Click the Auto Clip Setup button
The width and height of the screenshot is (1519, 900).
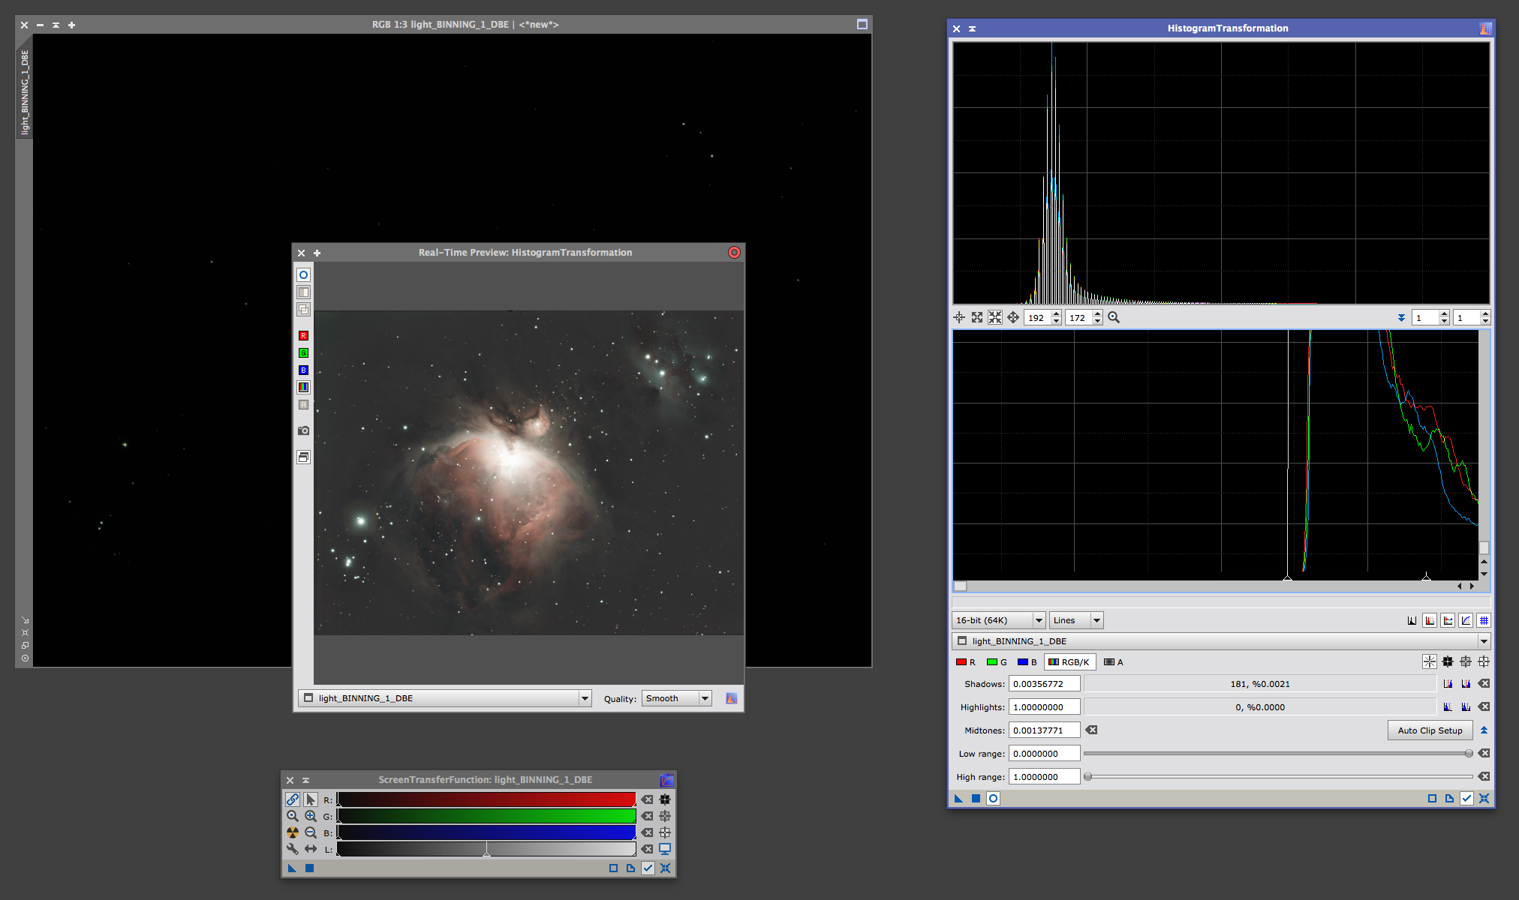pyautogui.click(x=1430, y=730)
